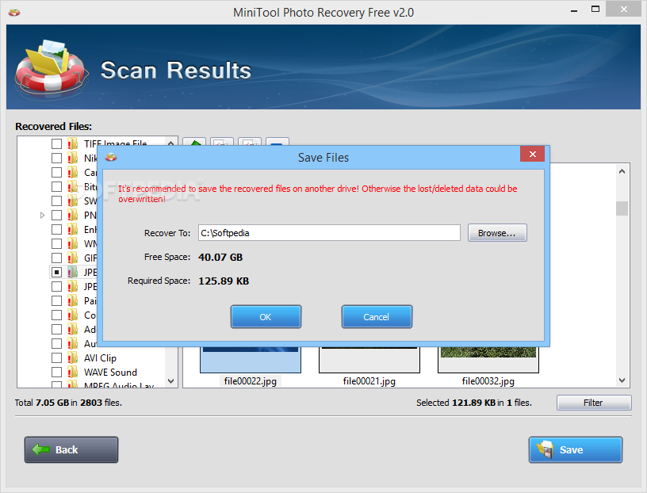
Task: Click the Recovered Files: heading
Action: 54,126
